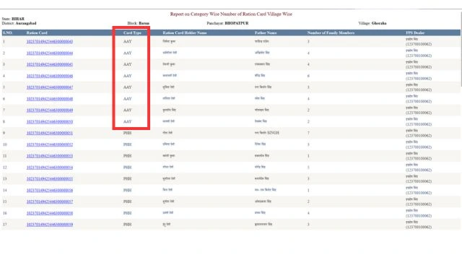
Task: Open ration card link ending 053 in row 11
Action: click(x=50, y=156)
